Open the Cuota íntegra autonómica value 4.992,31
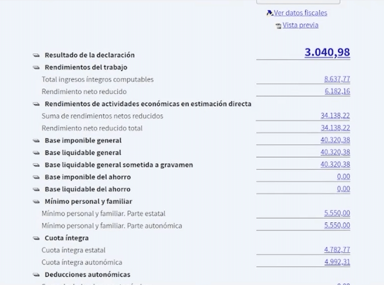Image resolution: width=384 pixels, height=285 pixels. (x=337, y=262)
